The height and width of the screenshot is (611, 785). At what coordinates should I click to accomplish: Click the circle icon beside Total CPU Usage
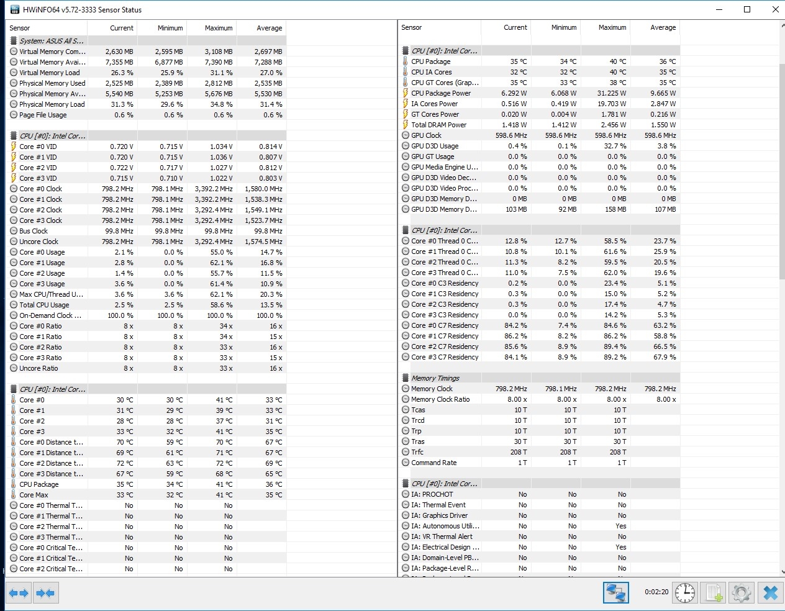[x=14, y=305]
